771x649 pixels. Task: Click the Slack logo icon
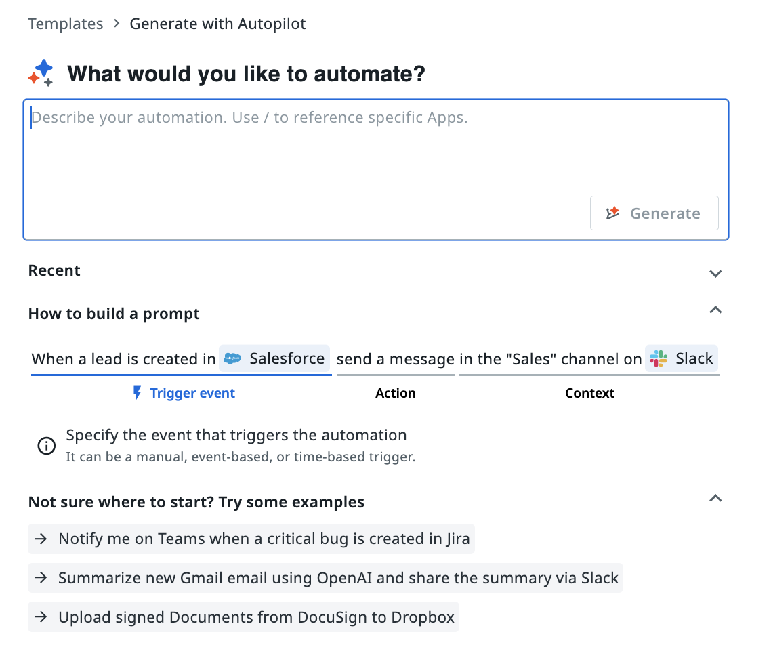pos(659,359)
